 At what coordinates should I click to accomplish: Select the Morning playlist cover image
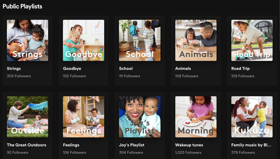(196, 117)
